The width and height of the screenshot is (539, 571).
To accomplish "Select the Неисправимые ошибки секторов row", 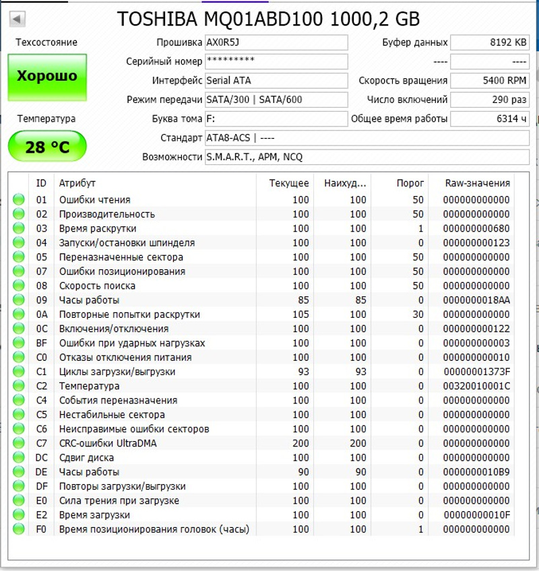I will click(135, 430).
